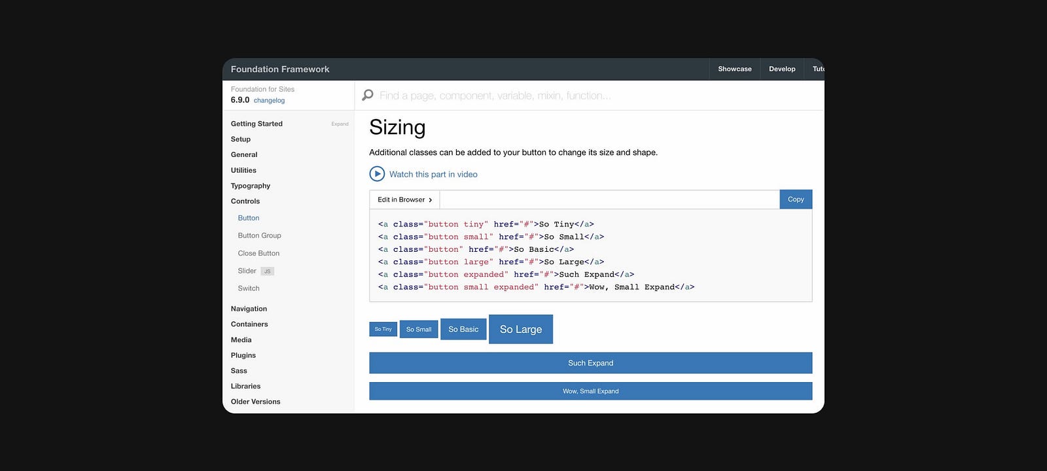Image resolution: width=1047 pixels, height=471 pixels.
Task: Open the changelog link
Action: 269,101
